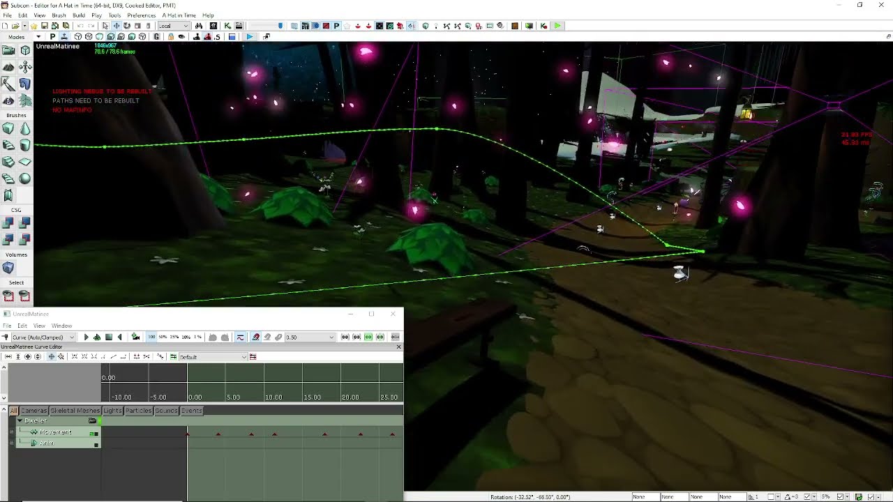Screen dimensions: 893x502
Task: Click the lock selection padlock icon
Action: [x=170, y=36]
